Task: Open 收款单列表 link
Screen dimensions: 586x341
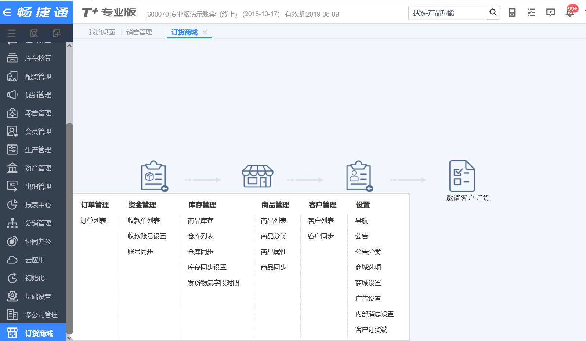Action: pyautogui.click(x=144, y=221)
